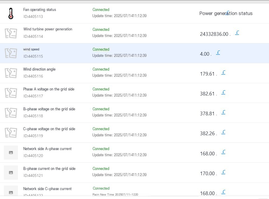The width and height of the screenshot is (269, 199).
Task: Click the image placeholder for Network side A-phase current
Action: pos(11,153)
